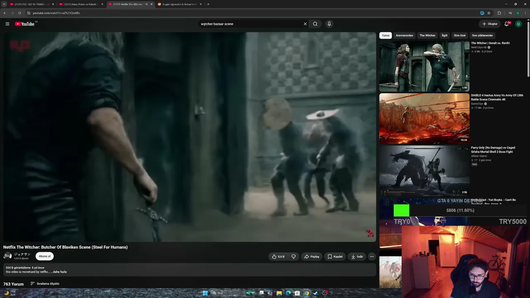
Task: Open DIABLO 4 Inarius Army video title
Action: [497, 97]
